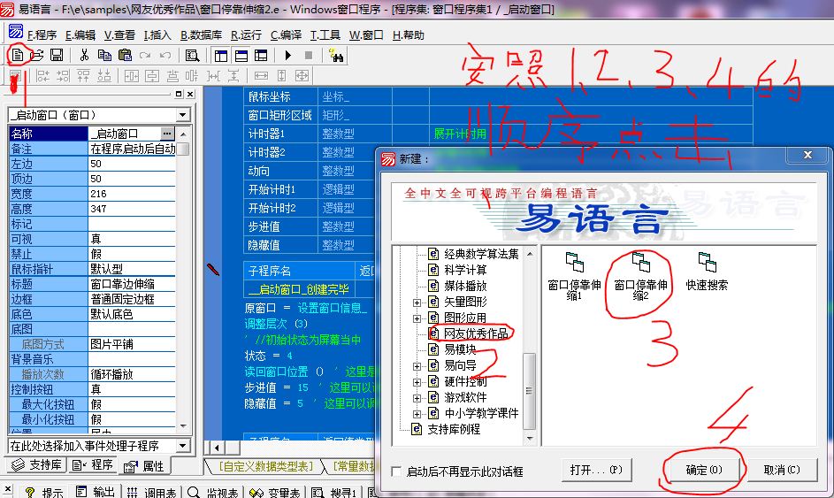Click the Paste clipboard icon
Image resolution: width=834 pixels, height=498 pixels.
pos(125,55)
